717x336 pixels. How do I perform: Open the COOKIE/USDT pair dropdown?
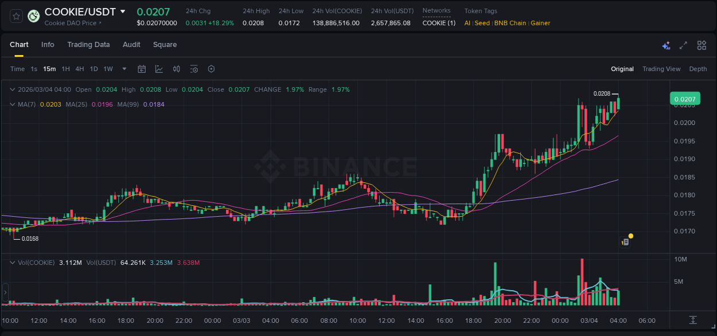tap(122, 11)
